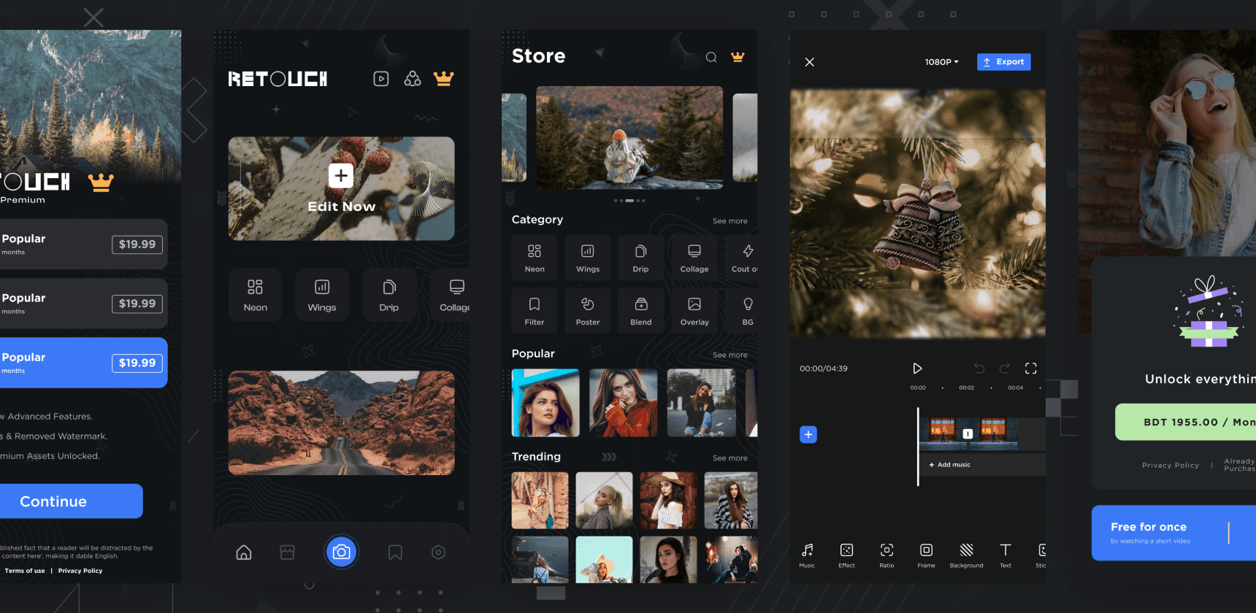1256x613 pixels.
Task: Select the Effect tool icon
Action: pos(846,554)
